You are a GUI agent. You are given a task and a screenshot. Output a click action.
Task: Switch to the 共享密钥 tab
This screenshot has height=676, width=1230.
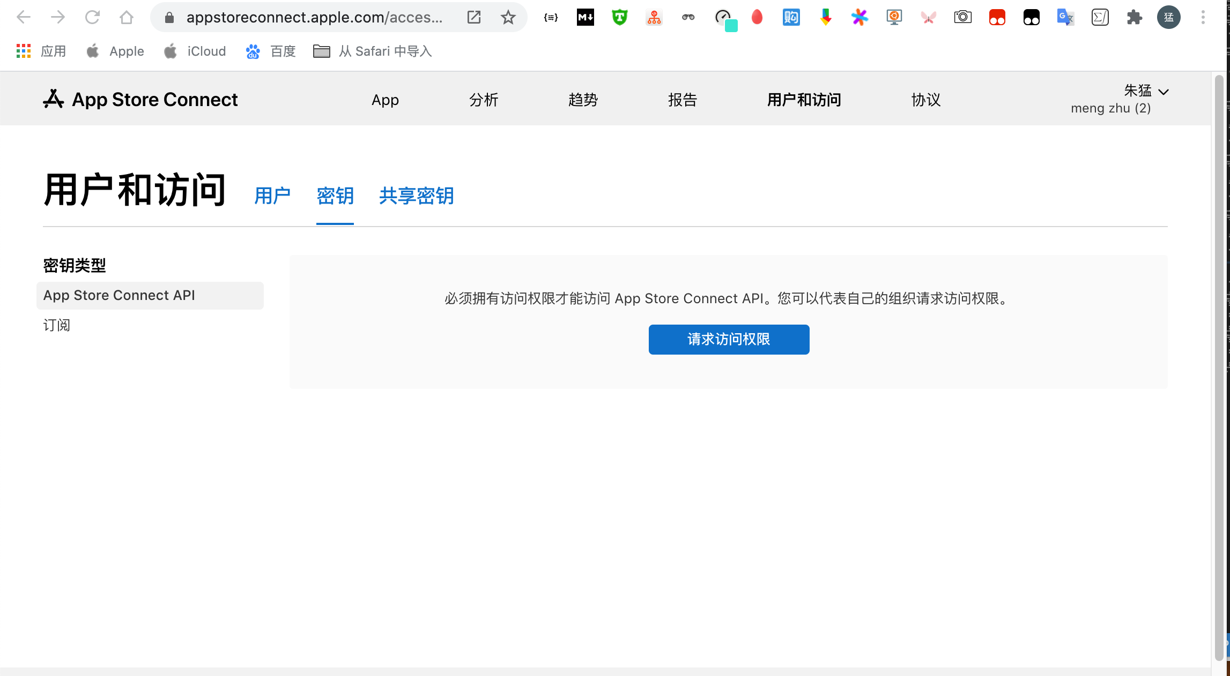pyautogui.click(x=416, y=196)
